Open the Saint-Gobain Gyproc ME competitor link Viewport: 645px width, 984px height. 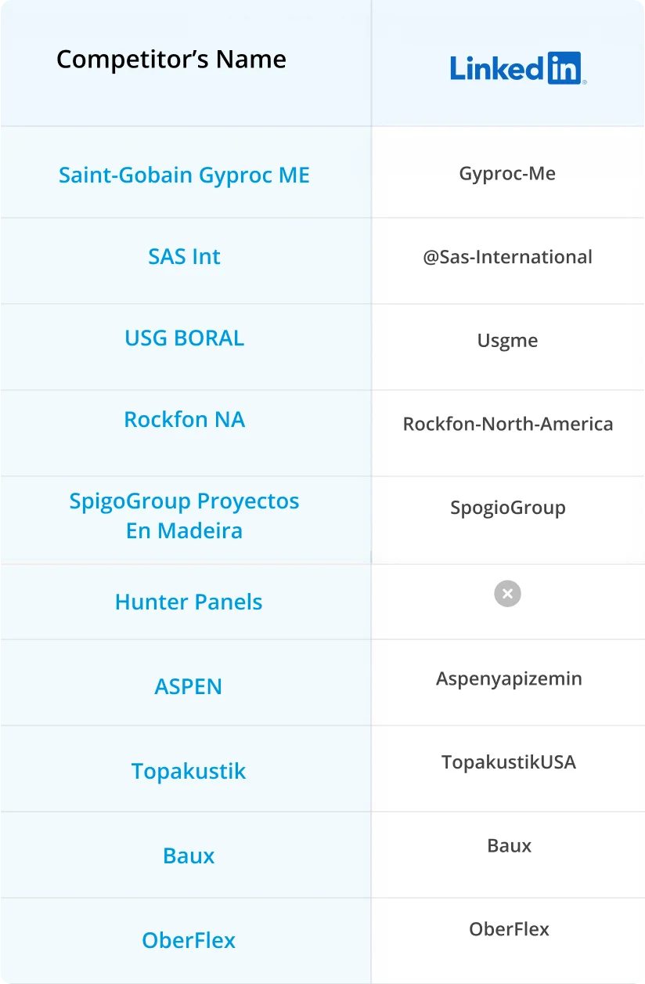point(184,175)
